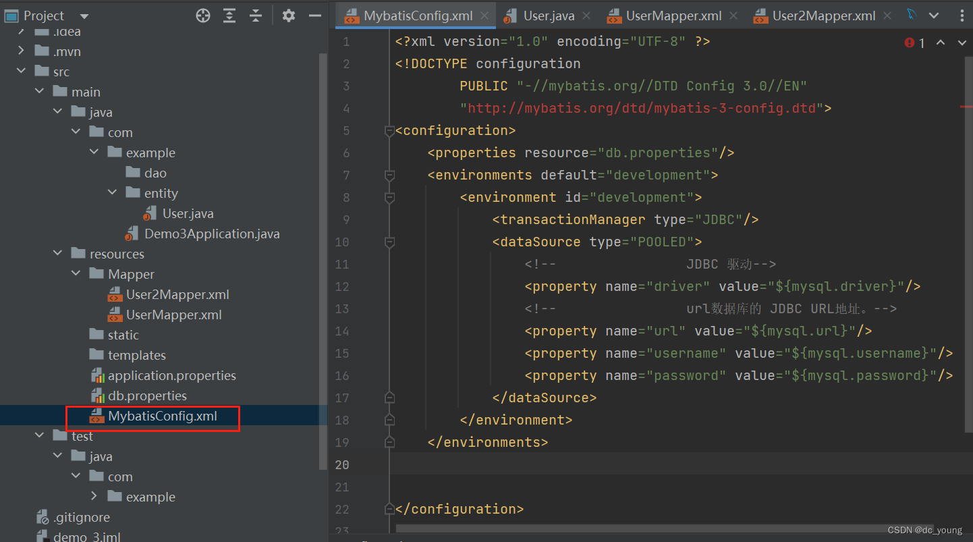Open the Project view mode dropdown
This screenshot has width=973, height=542.
pyautogui.click(x=83, y=15)
